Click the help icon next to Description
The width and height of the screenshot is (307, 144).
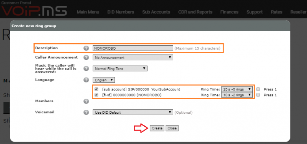[x=86, y=48]
